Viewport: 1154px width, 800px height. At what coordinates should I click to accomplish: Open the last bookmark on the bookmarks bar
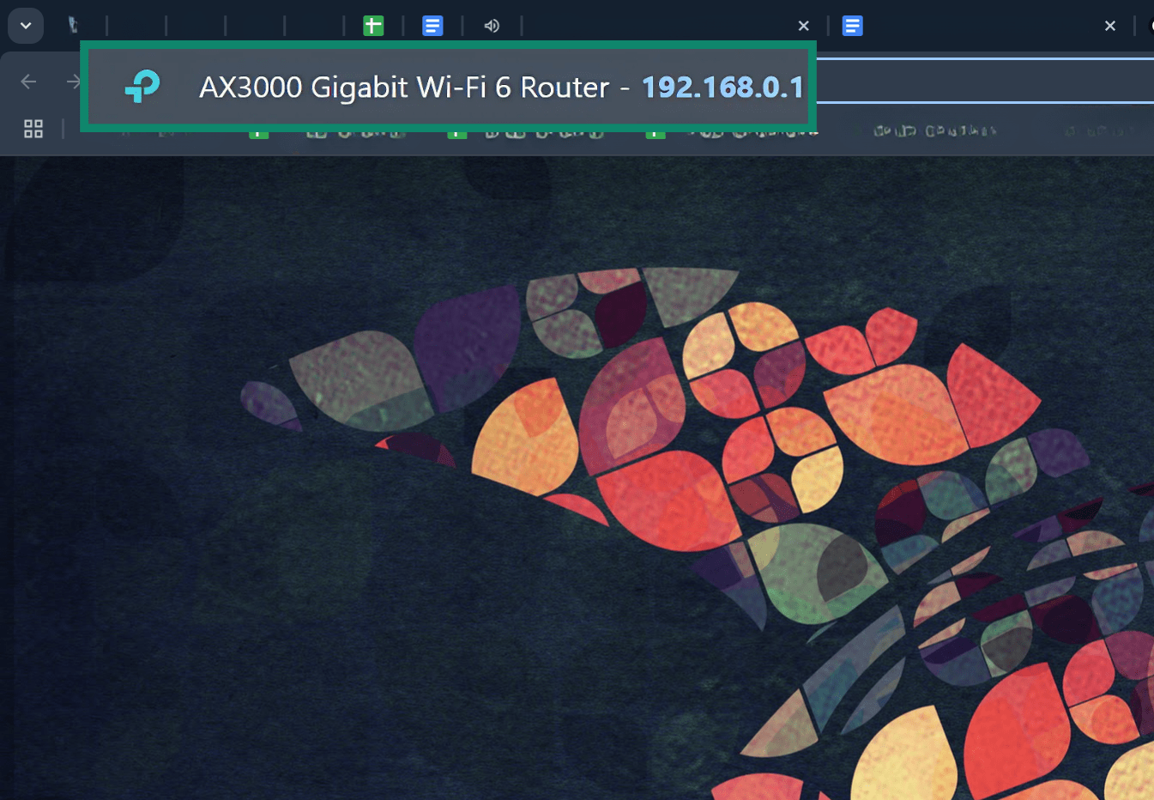[1098, 130]
